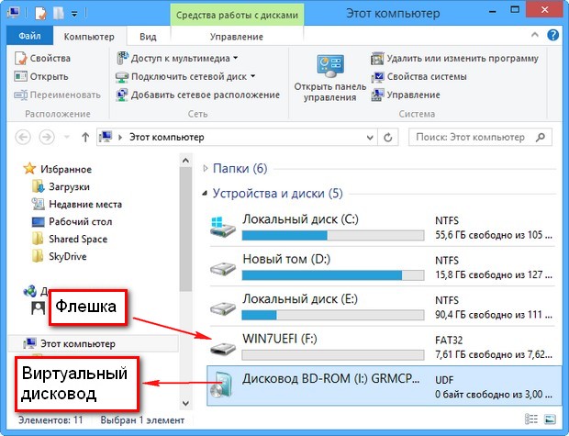
Task: Select the WIN7UEFI (F:) flash drive
Action: (x=381, y=347)
